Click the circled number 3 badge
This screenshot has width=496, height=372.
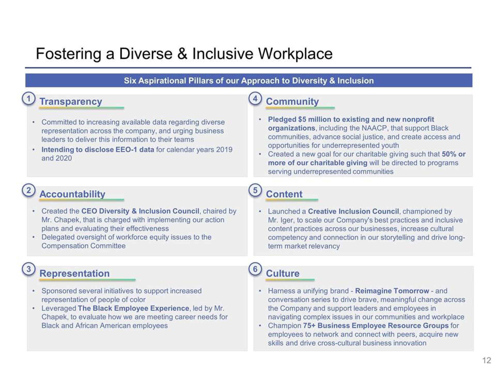click(28, 269)
